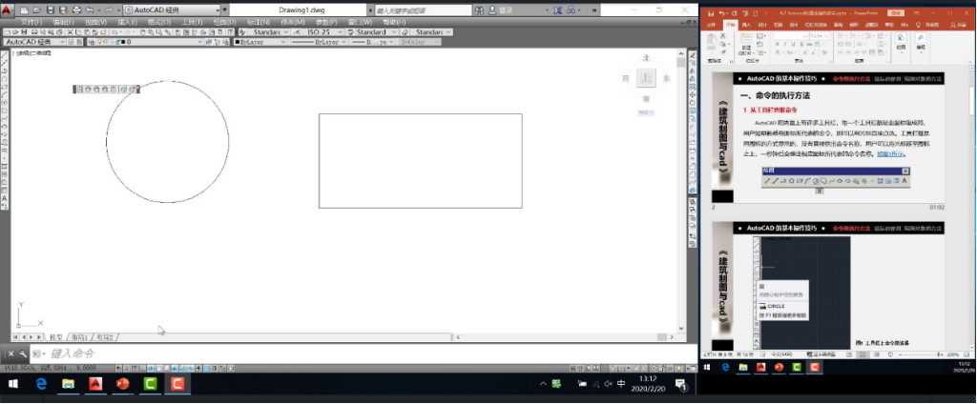Switch to the 布局1 layout tab
Screen dimensions: 977x404
tap(79, 337)
